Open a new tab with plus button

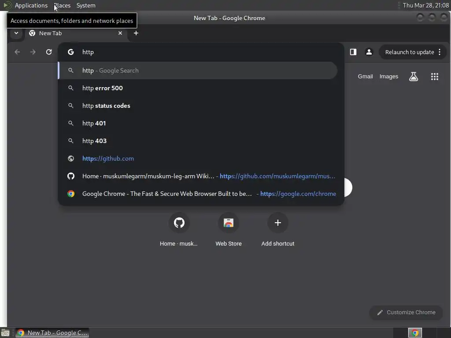136,33
